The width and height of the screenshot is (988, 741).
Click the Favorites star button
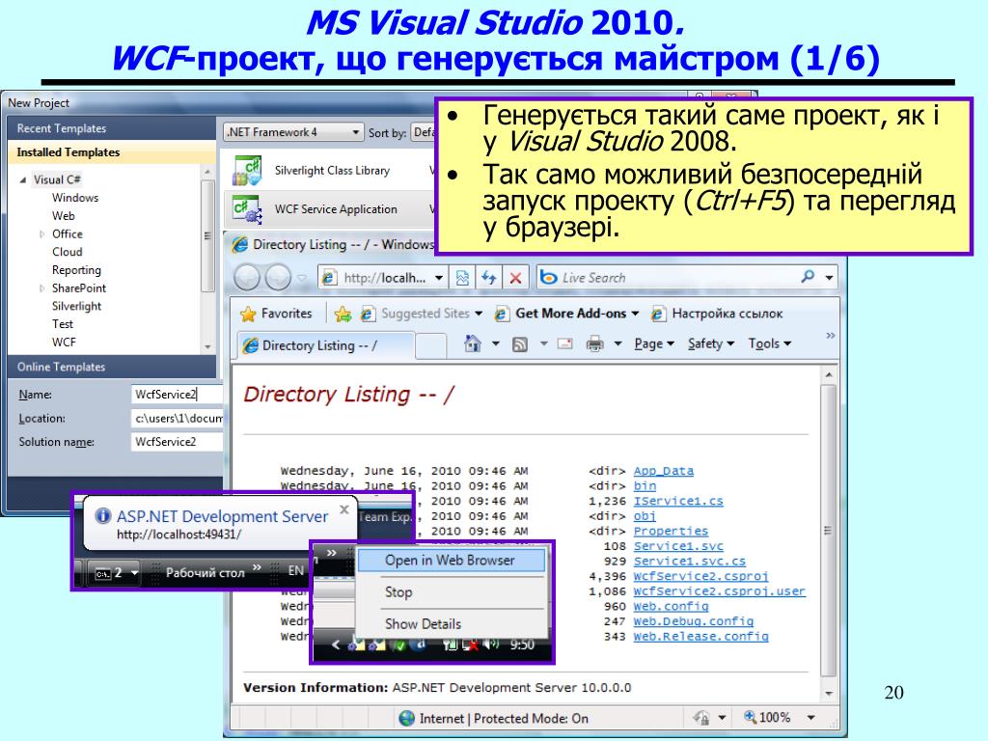click(277, 314)
